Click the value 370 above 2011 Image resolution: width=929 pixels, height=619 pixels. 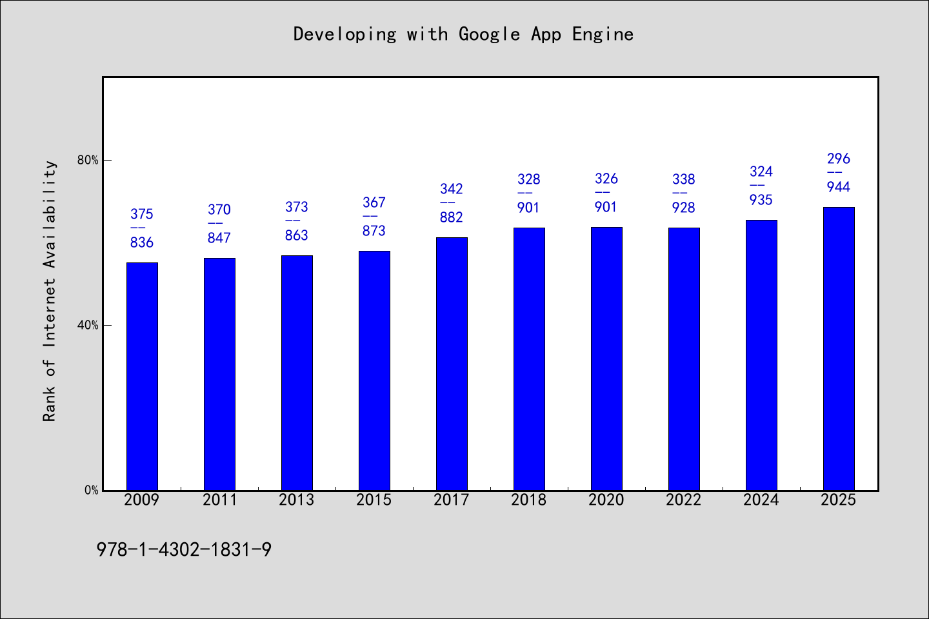(219, 210)
